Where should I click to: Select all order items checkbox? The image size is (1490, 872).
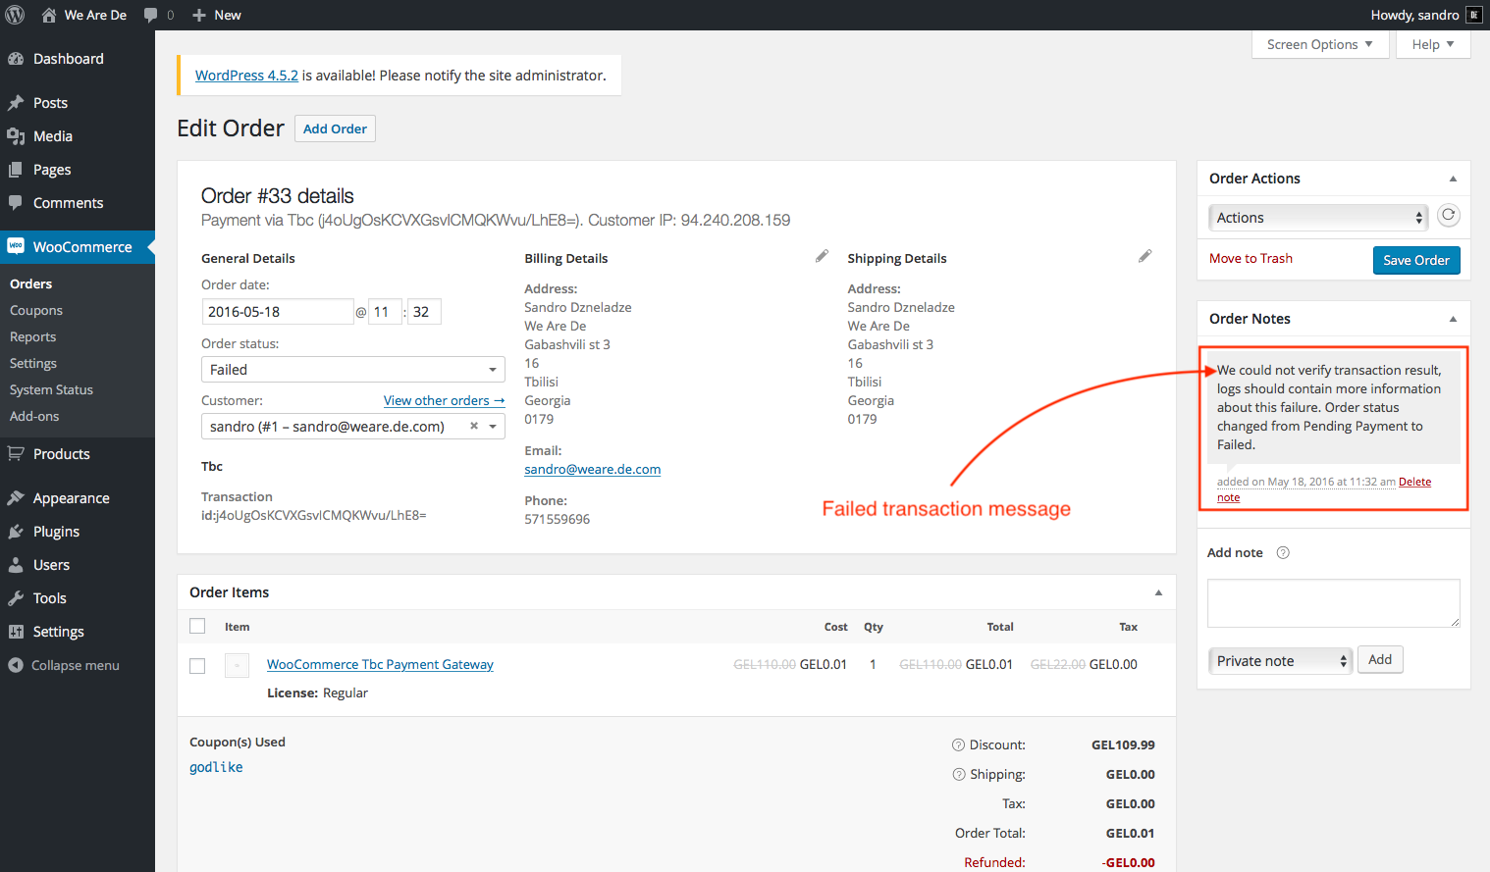tap(197, 626)
